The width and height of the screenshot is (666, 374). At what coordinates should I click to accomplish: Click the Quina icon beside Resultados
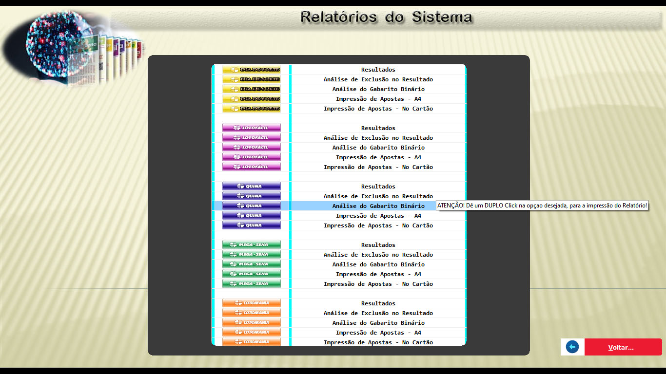click(x=252, y=187)
